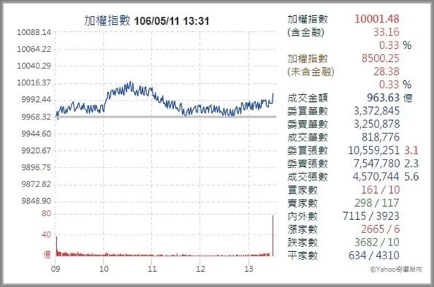The width and height of the screenshot is (434, 287).
Task: Click the 委買筆數 label
Action: (308, 111)
